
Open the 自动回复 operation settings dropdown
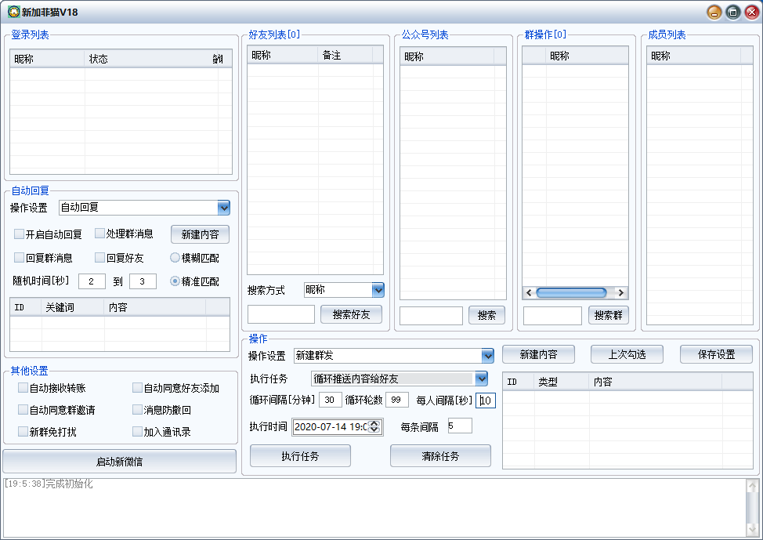pyautogui.click(x=223, y=208)
